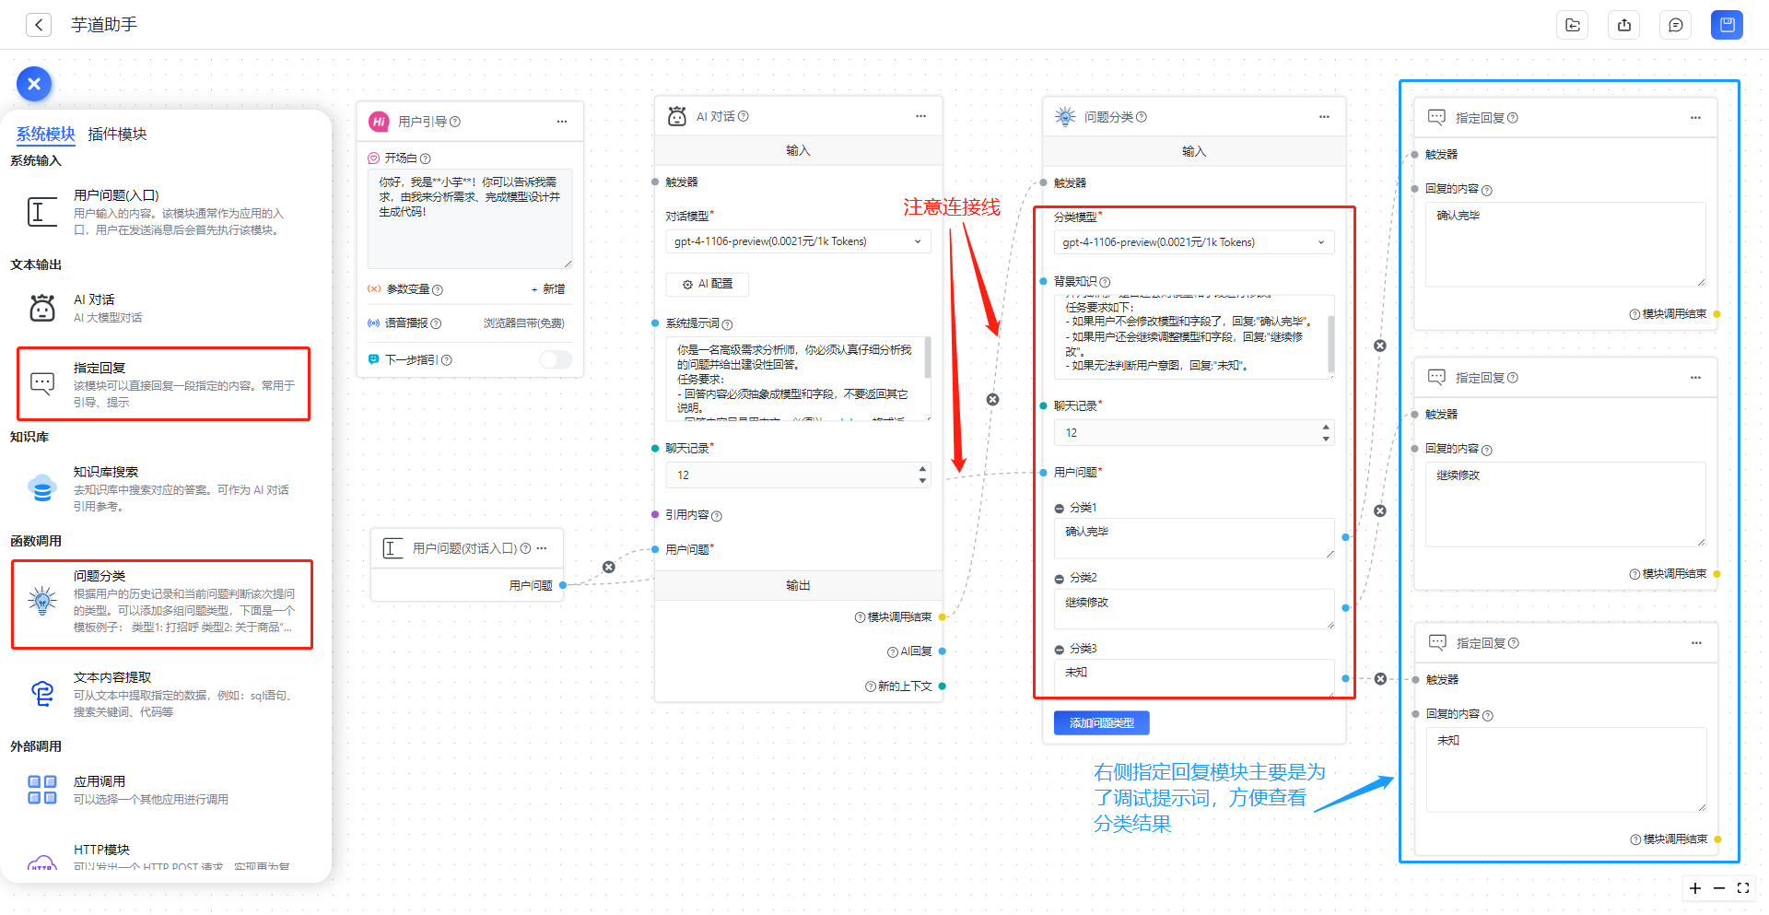
Task: Open the import config folder icon
Action: coord(1573,25)
